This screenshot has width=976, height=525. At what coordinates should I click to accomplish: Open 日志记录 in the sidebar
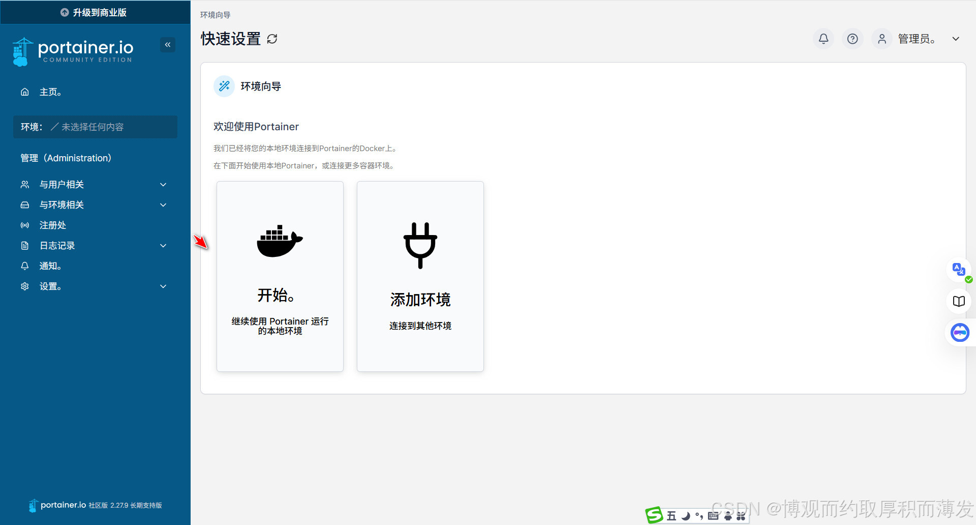coord(57,245)
